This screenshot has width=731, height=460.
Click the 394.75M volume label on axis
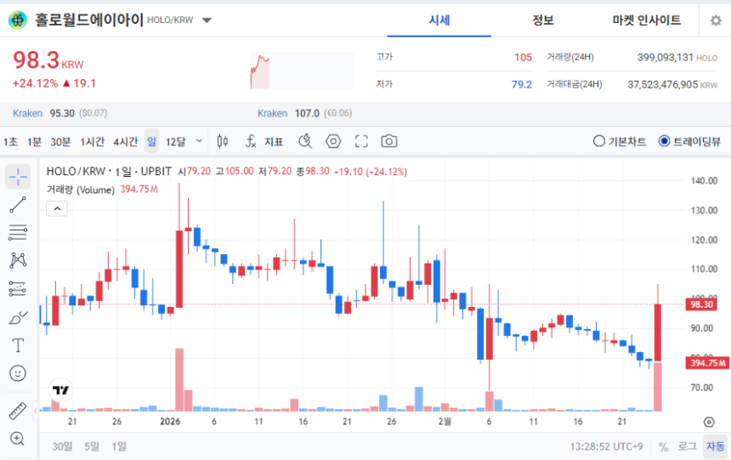[x=707, y=363]
